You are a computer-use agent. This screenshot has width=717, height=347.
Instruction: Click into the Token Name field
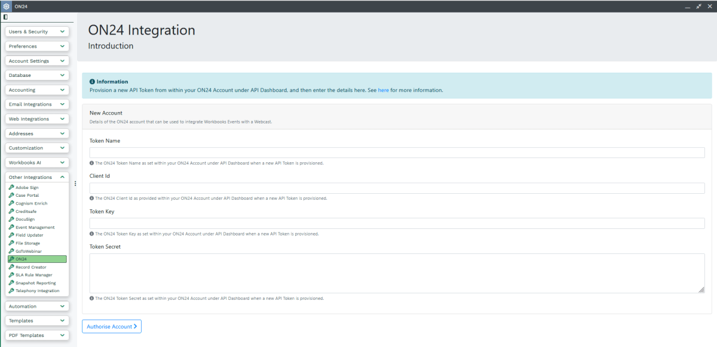tap(397, 153)
